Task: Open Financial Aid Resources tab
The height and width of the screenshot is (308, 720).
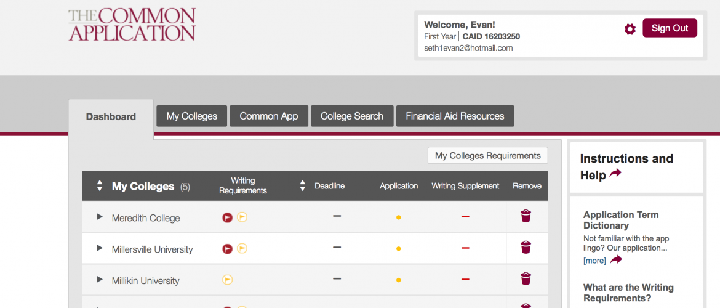Action: point(455,116)
